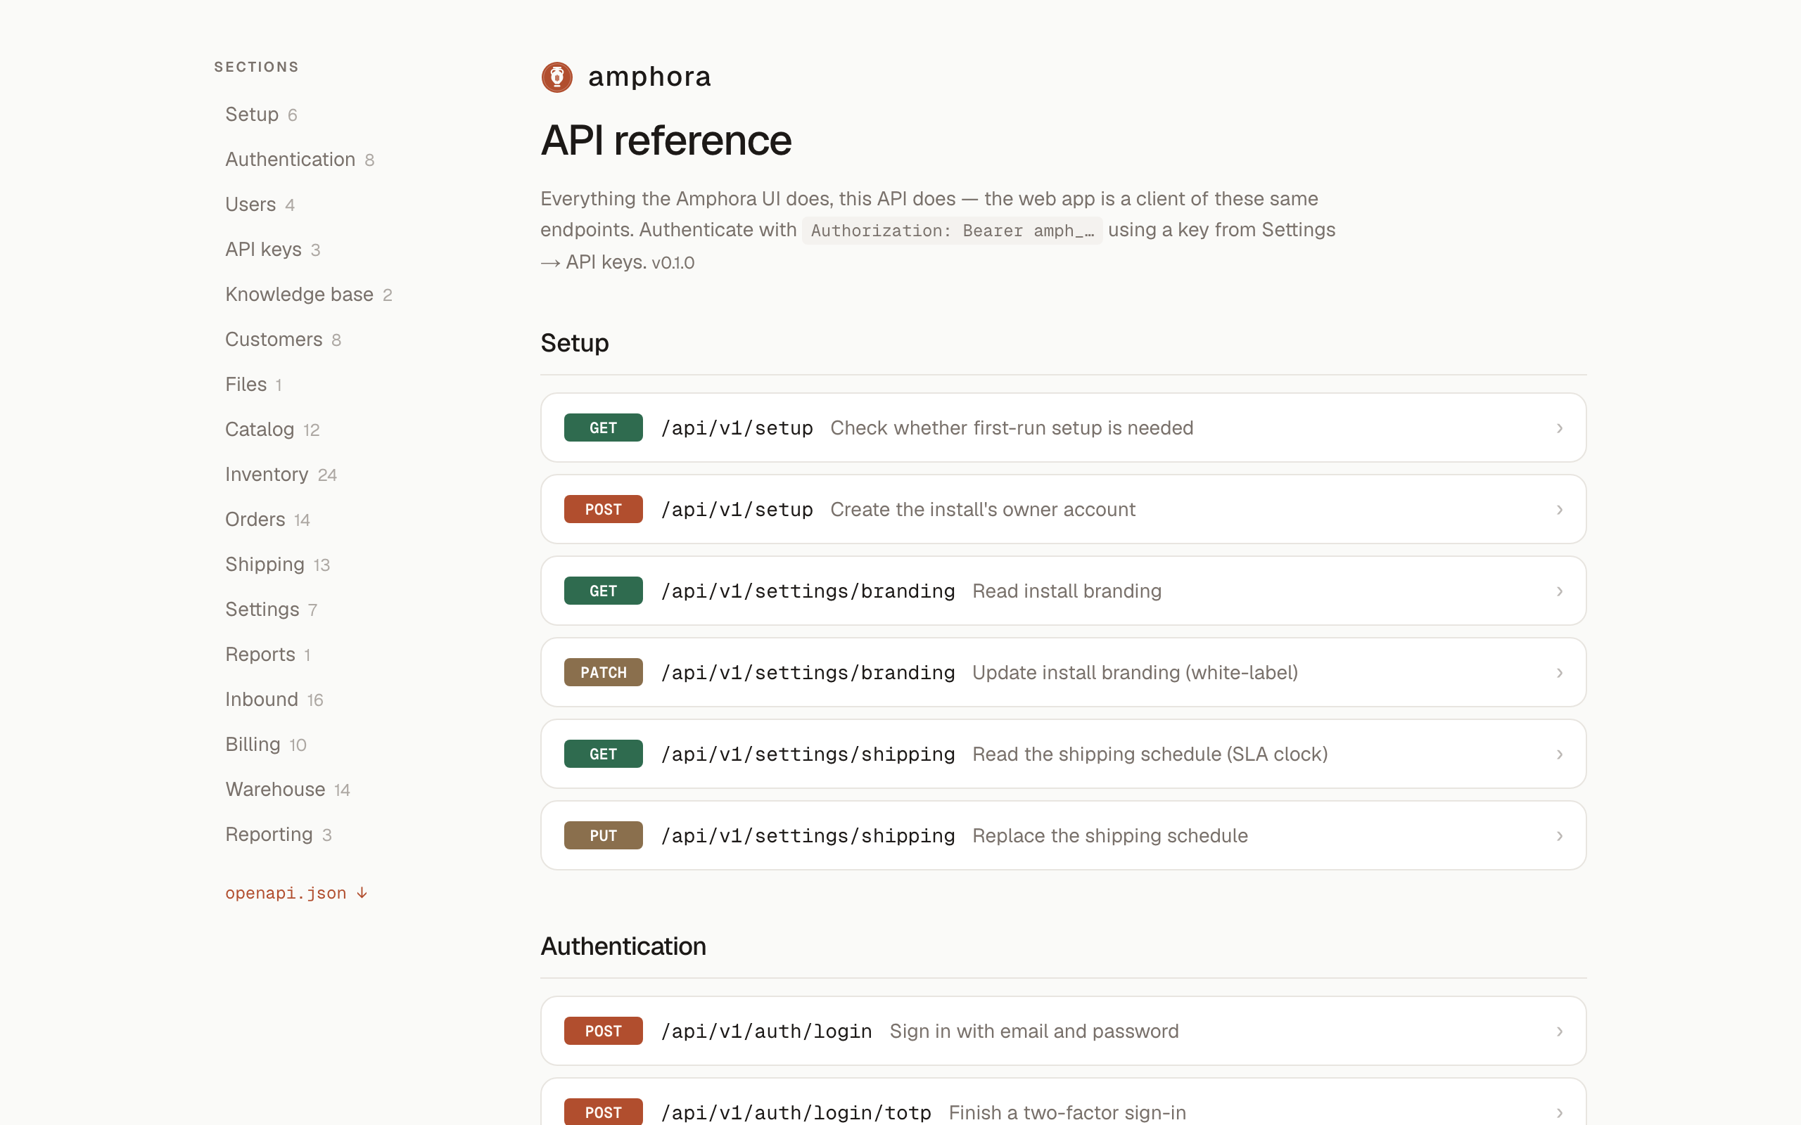
Task: Expand PUT /api/v1/settings/shipping chevron
Action: [1559, 835]
